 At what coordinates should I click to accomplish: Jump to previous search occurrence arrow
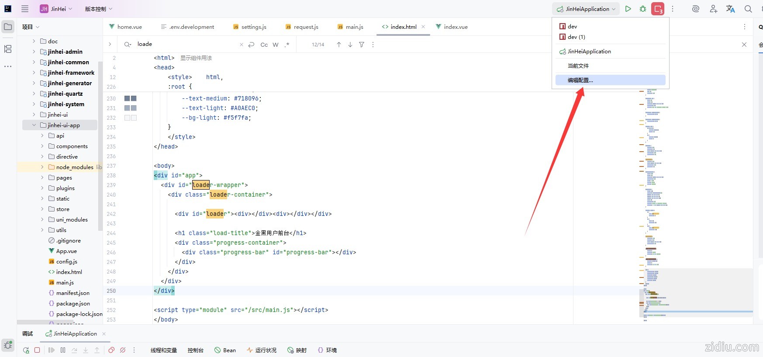pyautogui.click(x=339, y=45)
